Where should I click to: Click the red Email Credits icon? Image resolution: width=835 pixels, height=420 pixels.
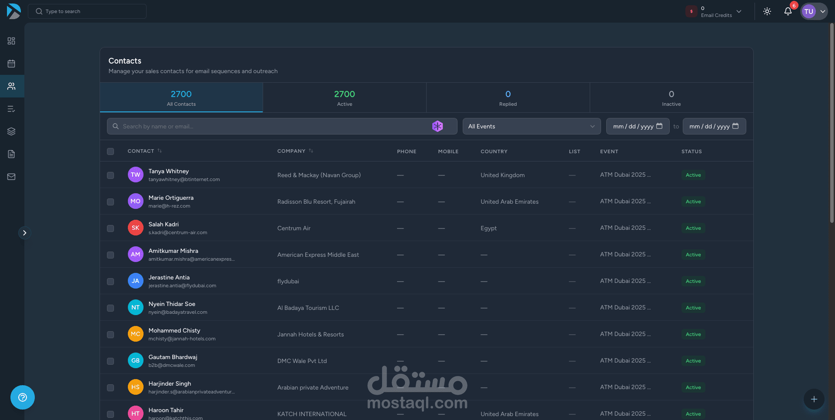click(x=691, y=11)
